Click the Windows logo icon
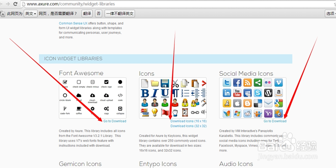Viewport: 336px width, 168px height. (237, 113)
